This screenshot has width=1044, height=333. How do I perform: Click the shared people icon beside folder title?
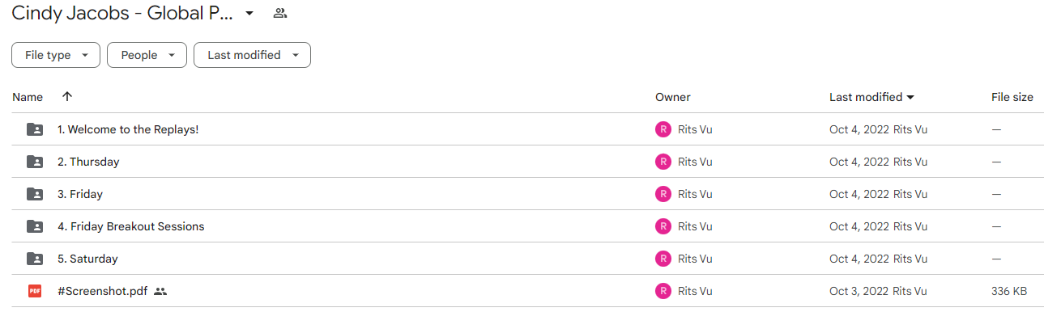[280, 13]
